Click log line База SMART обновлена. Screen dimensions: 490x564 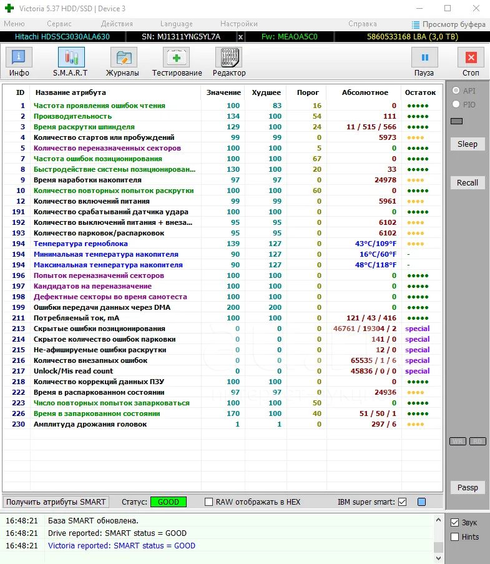coord(93,520)
